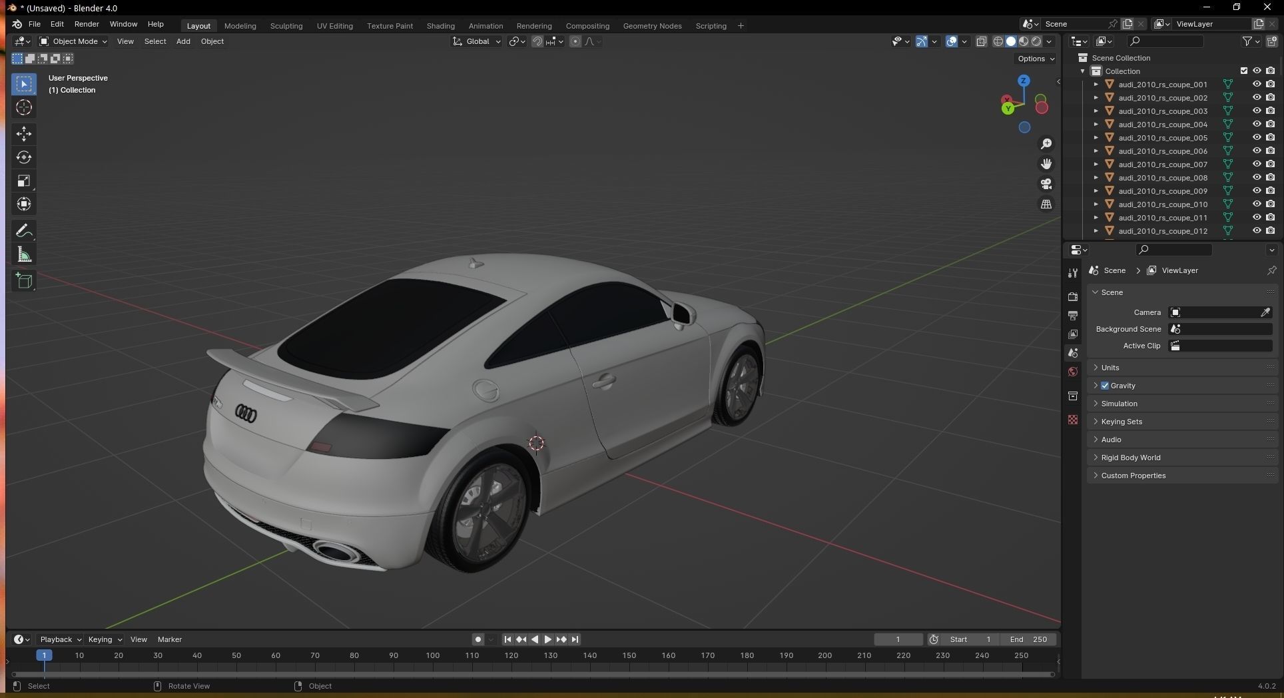Image resolution: width=1284 pixels, height=698 pixels.
Task: Click the play animation button
Action: (547, 639)
